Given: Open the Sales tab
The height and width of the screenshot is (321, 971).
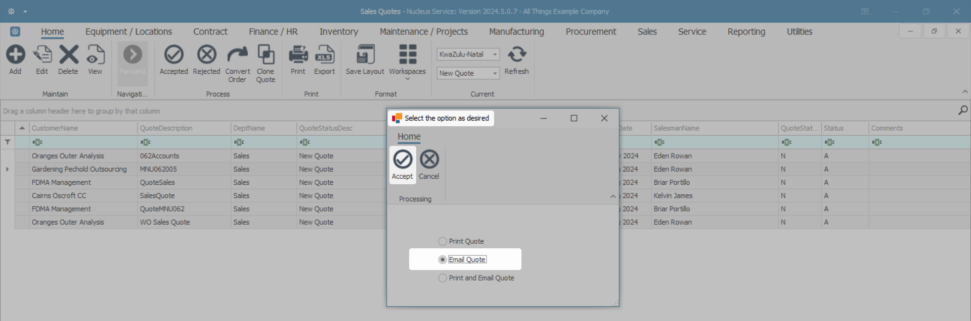Looking at the screenshot, I should [647, 31].
